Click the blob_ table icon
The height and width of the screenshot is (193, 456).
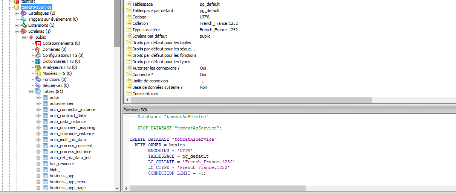pos(45,170)
